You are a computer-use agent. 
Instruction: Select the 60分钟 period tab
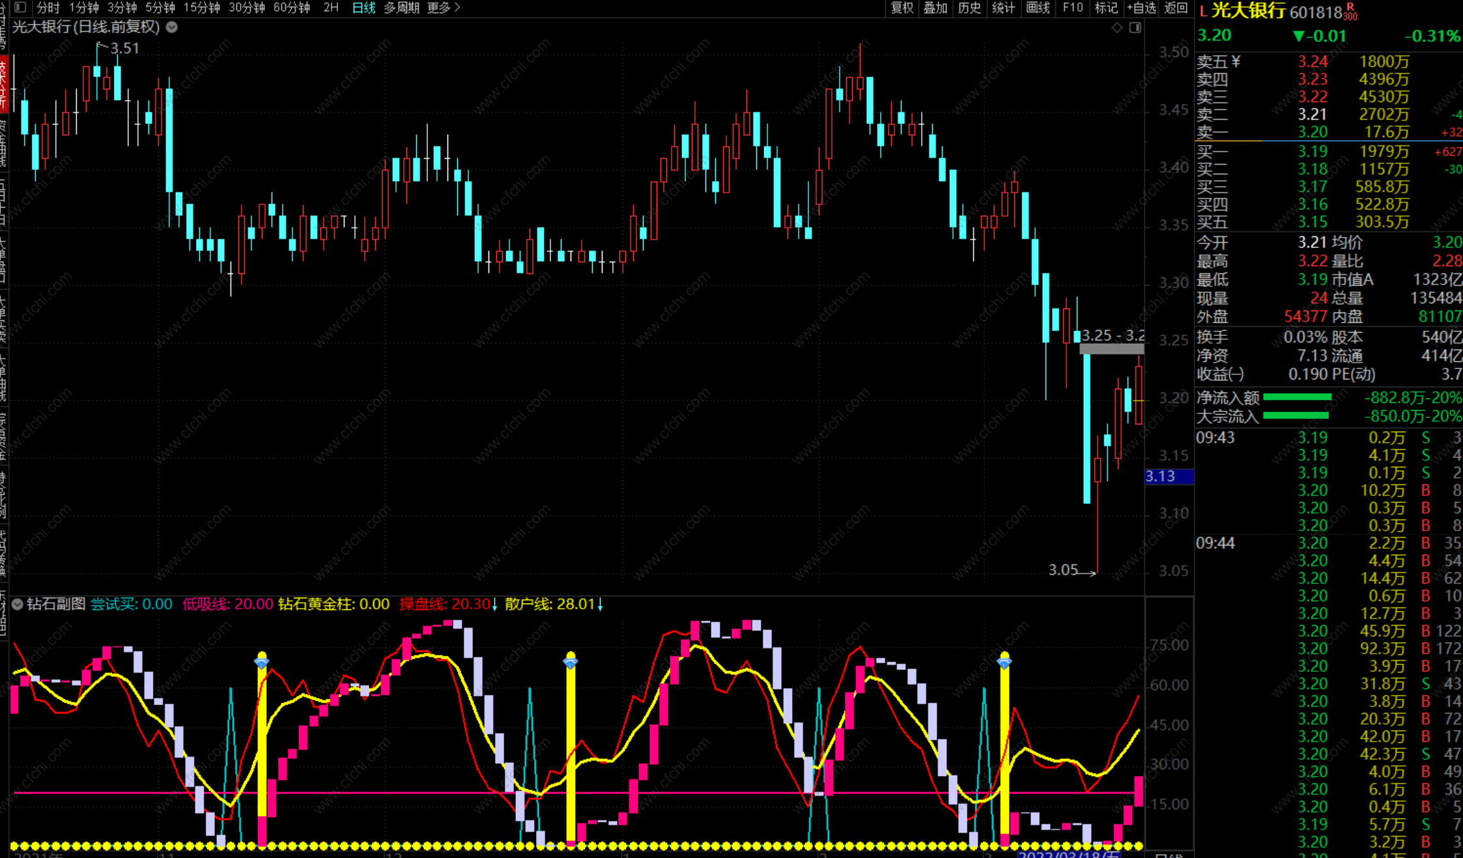click(x=291, y=7)
